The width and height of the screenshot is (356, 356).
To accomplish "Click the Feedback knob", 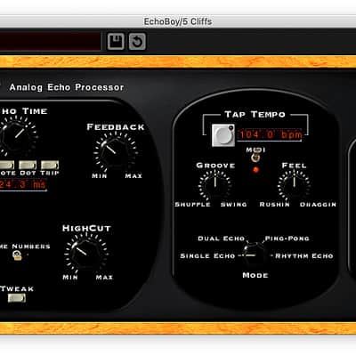I will point(115,151).
